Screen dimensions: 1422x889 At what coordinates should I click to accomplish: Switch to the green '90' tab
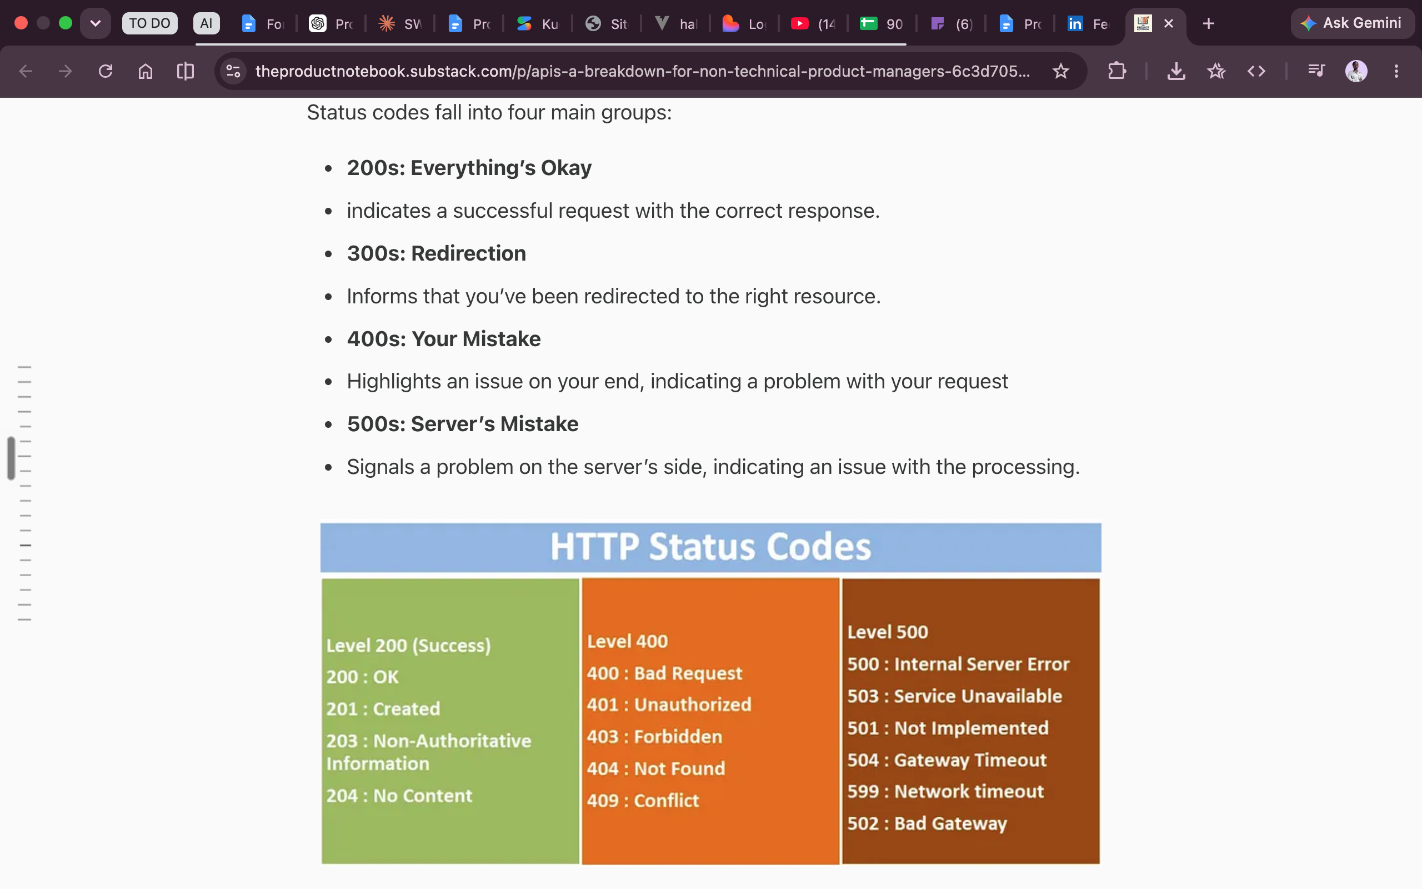(x=882, y=23)
